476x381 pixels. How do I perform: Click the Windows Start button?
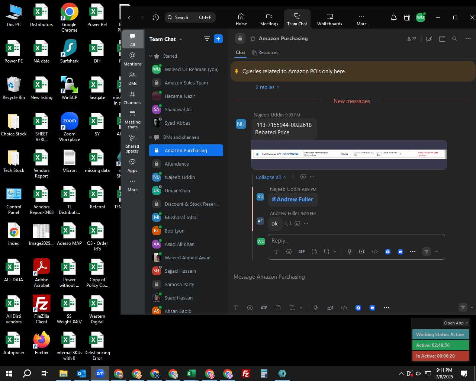pos(9,374)
